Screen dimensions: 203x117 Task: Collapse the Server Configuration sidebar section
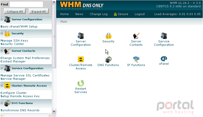click(x=2, y=19)
